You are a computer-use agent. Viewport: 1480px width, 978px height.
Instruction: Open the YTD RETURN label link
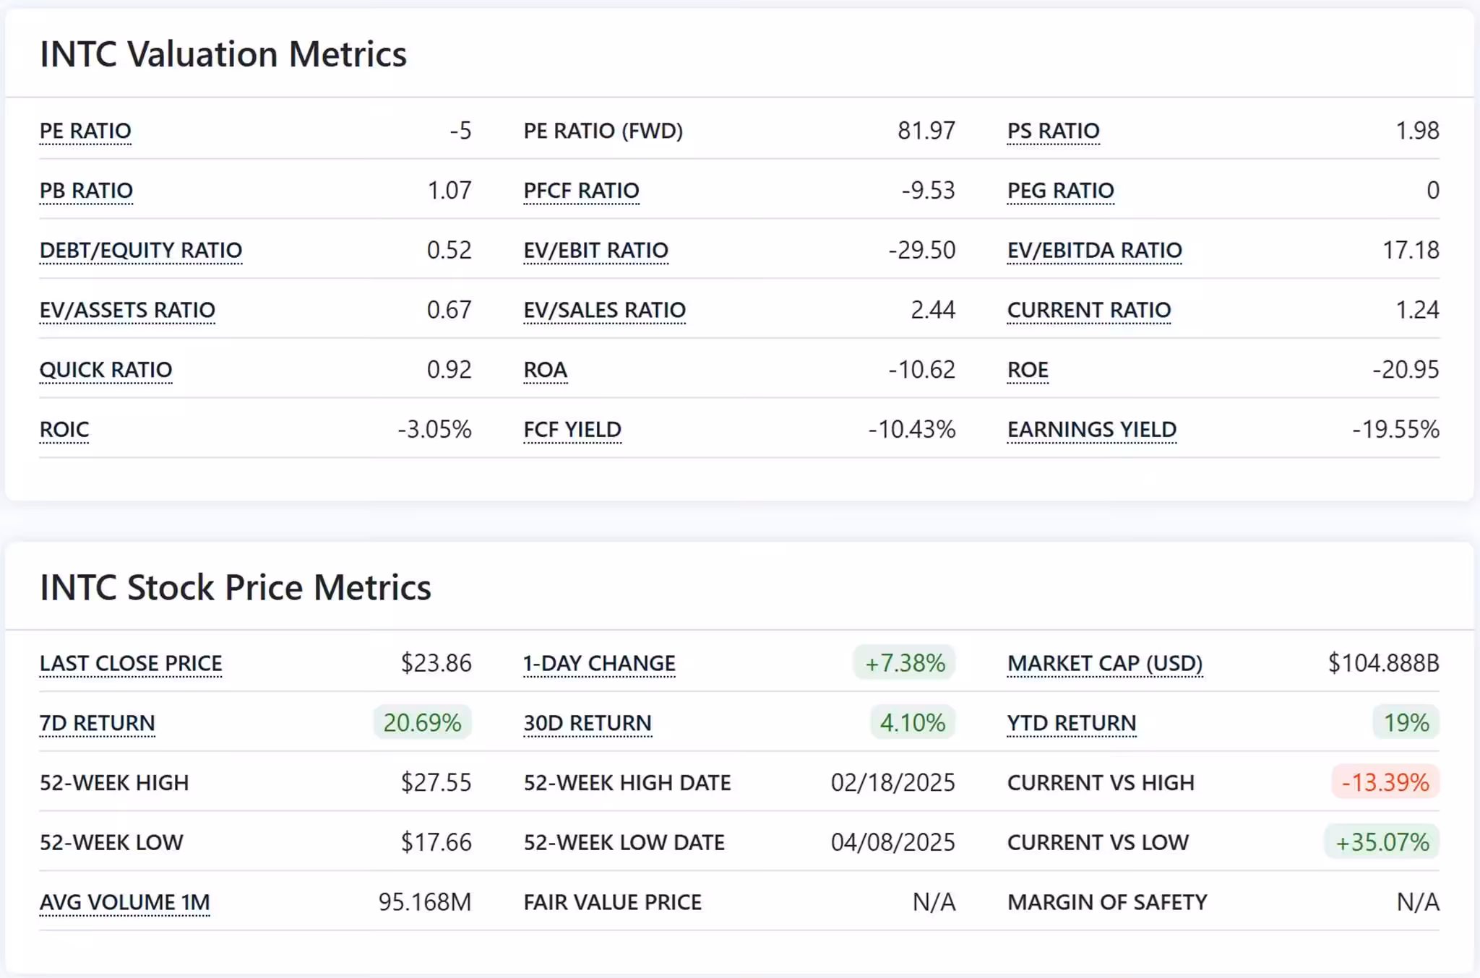1071,722
